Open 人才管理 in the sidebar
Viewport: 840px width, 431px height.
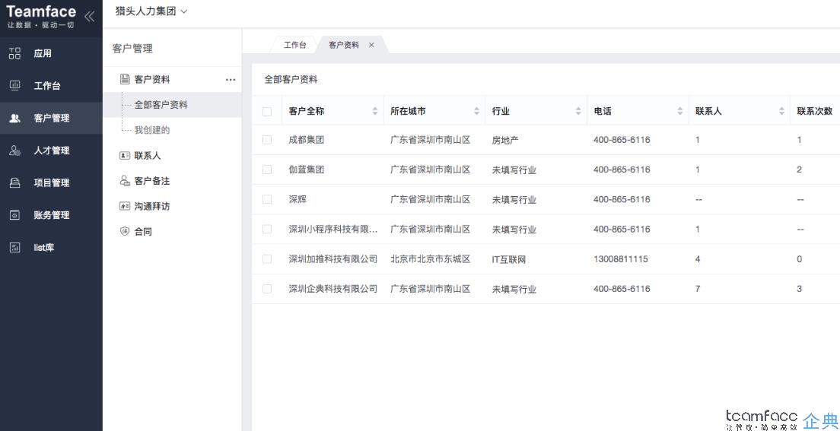(52, 151)
